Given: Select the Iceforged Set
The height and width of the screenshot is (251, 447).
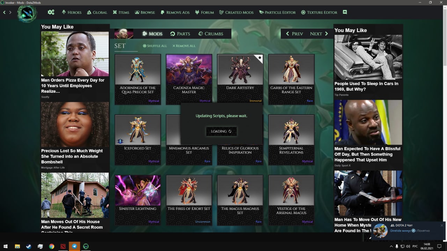Looking at the screenshot, I should coord(138,139).
